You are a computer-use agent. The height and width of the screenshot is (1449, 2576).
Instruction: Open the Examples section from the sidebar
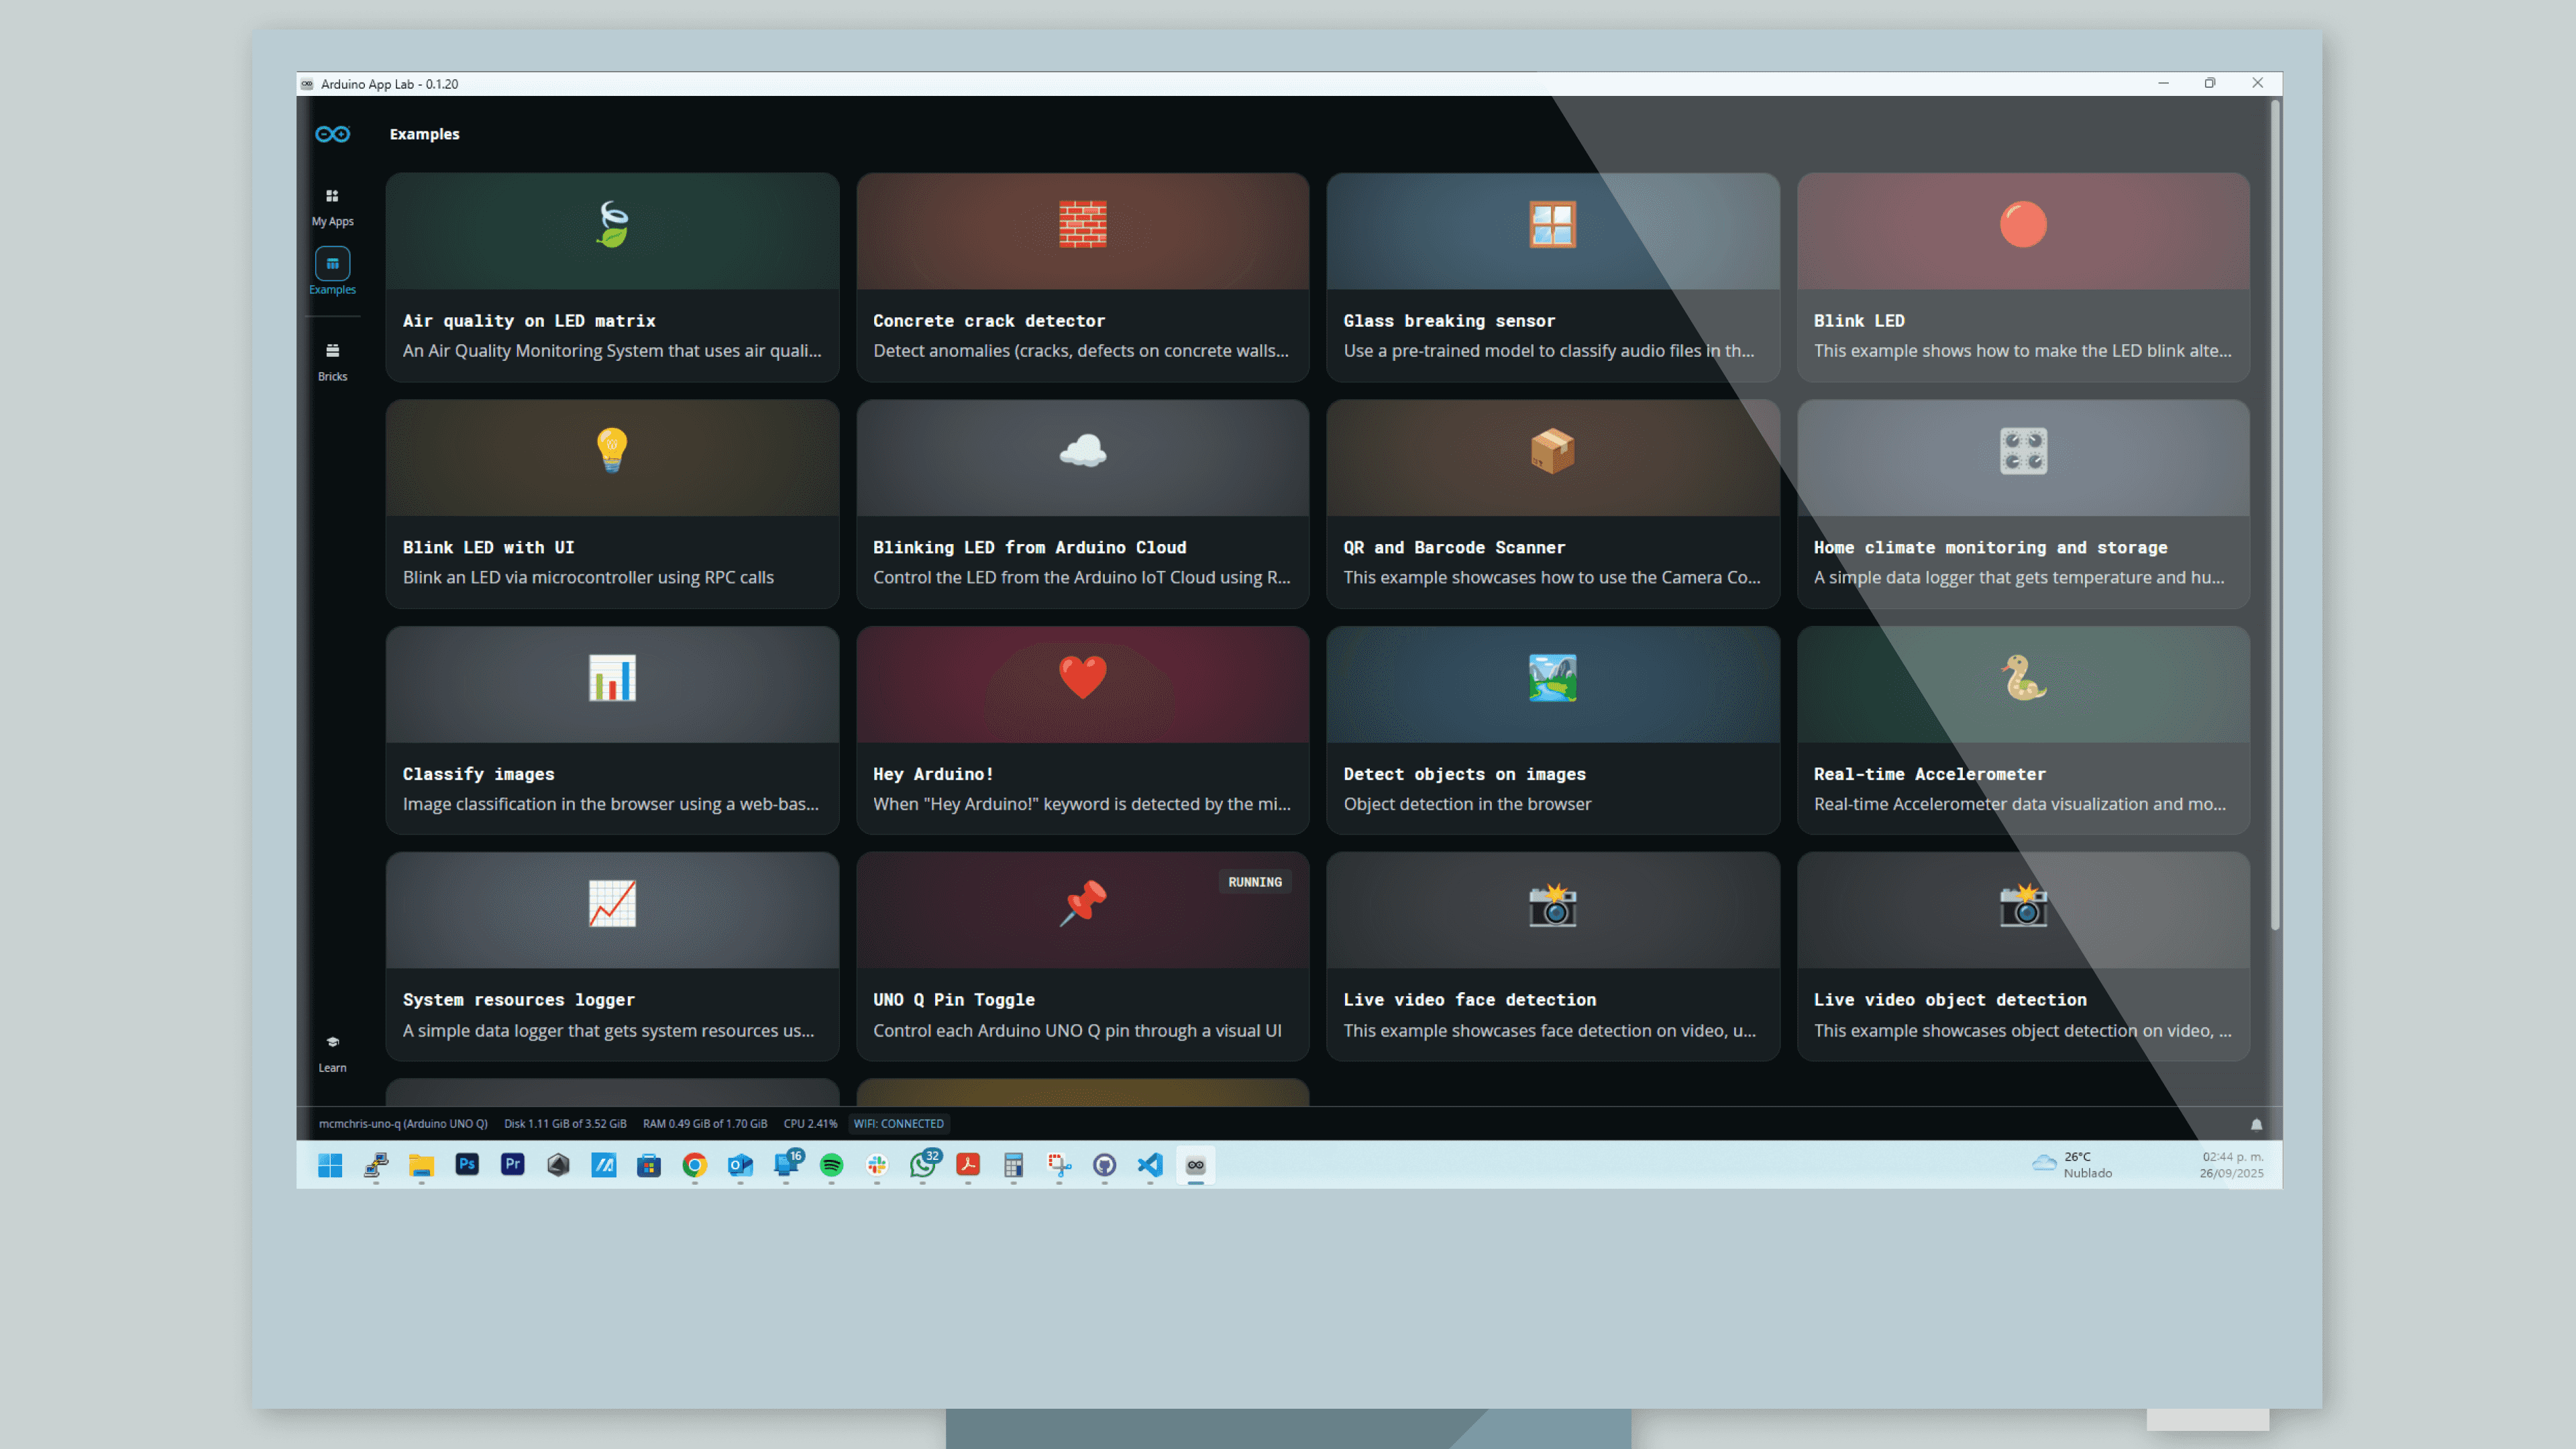(x=332, y=272)
